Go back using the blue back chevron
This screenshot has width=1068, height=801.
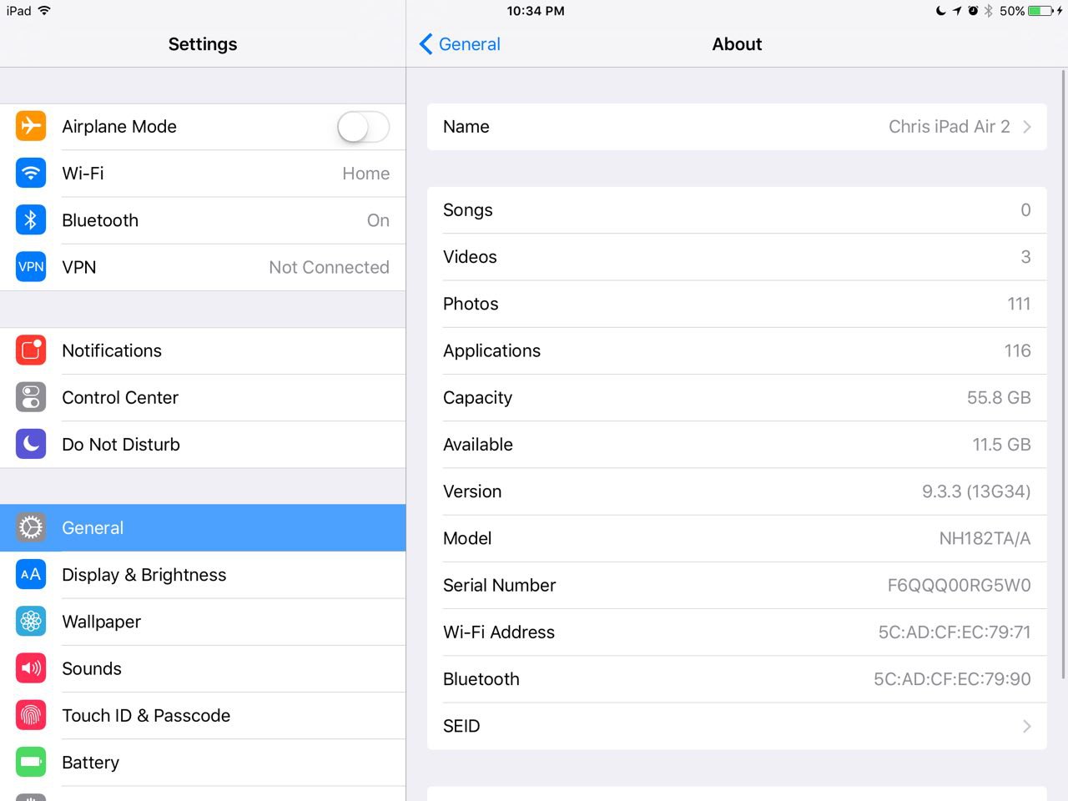[426, 44]
